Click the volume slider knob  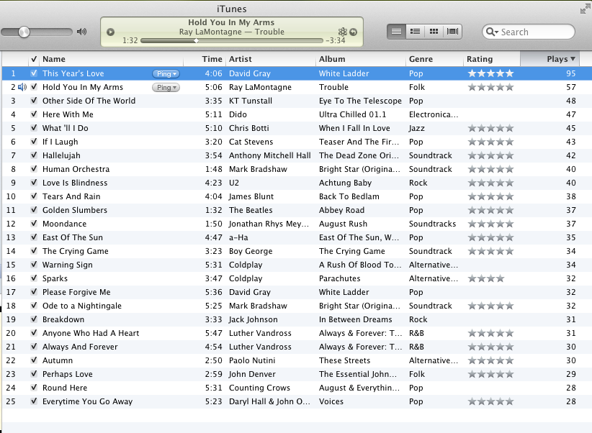click(x=24, y=32)
